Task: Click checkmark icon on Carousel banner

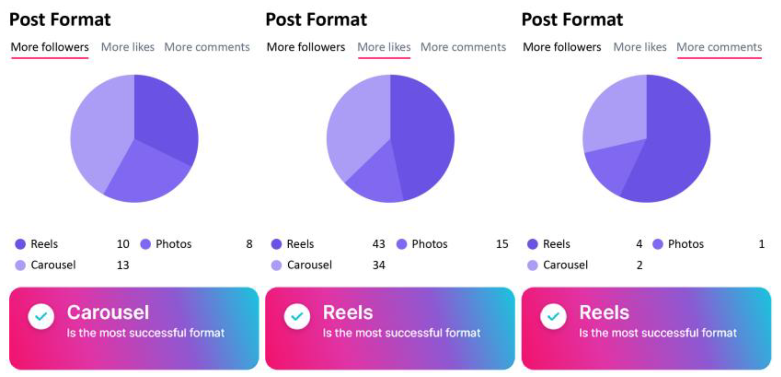Action: click(41, 316)
